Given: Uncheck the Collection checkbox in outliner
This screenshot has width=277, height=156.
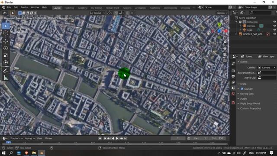Looking at the screenshot, I should pos(240,22).
